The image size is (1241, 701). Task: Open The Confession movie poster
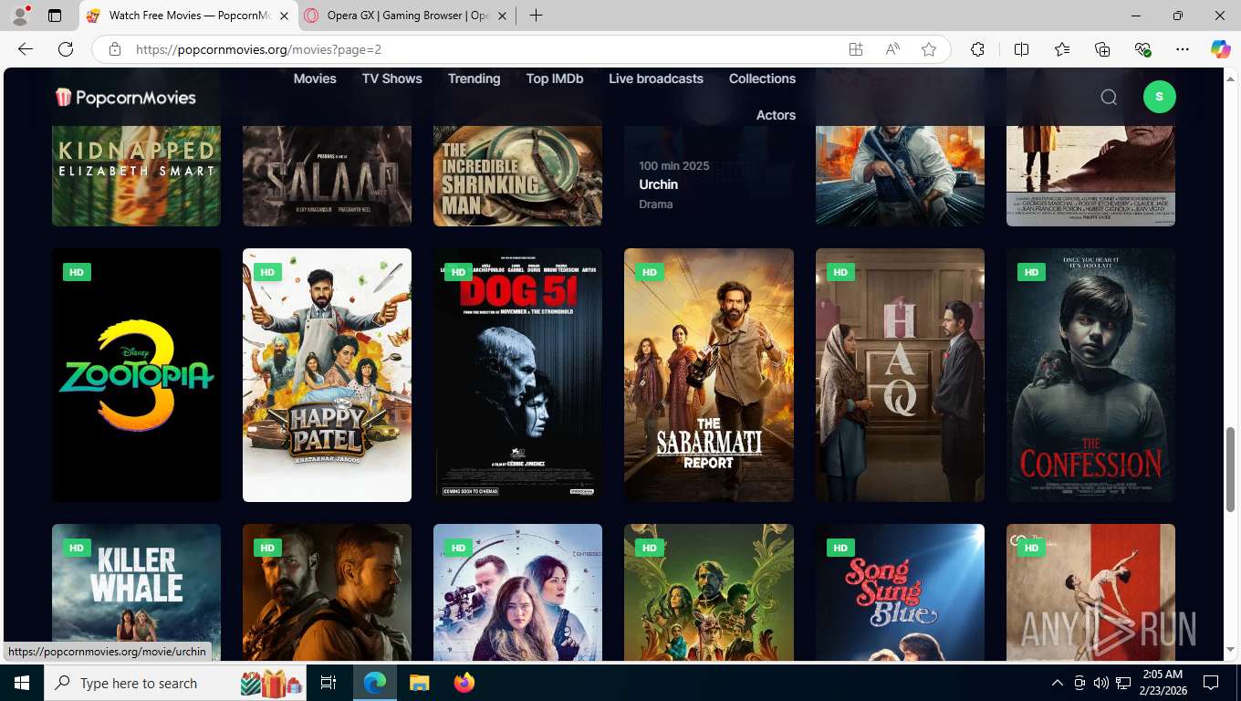coord(1090,375)
